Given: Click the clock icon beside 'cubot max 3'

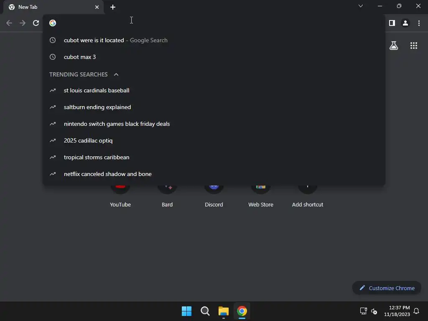Looking at the screenshot, I should coord(53,57).
